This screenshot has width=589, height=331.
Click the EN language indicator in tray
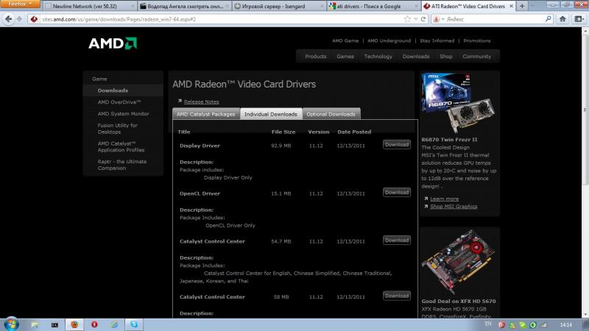pos(488,324)
